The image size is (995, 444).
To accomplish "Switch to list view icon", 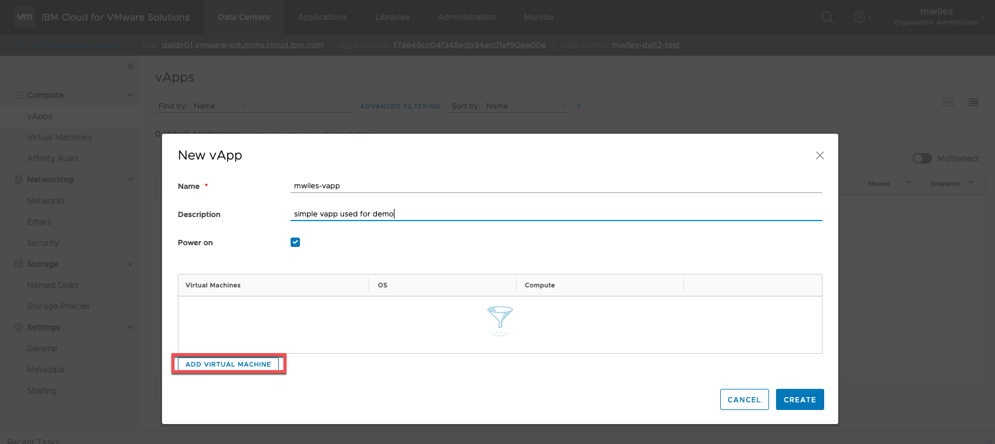I will (973, 102).
